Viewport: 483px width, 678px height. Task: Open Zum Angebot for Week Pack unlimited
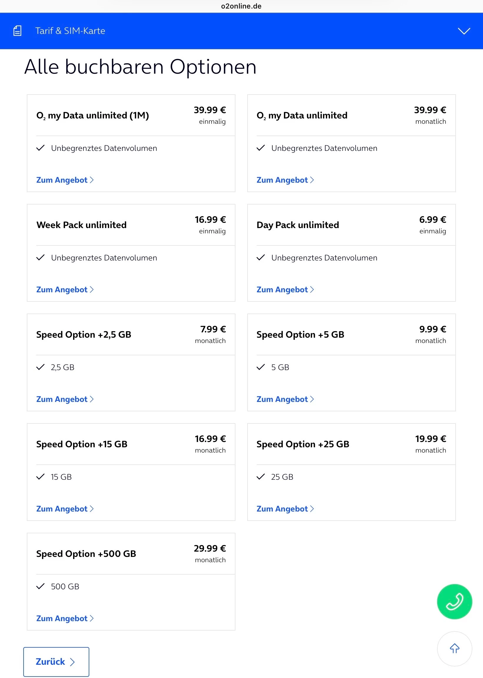(65, 289)
